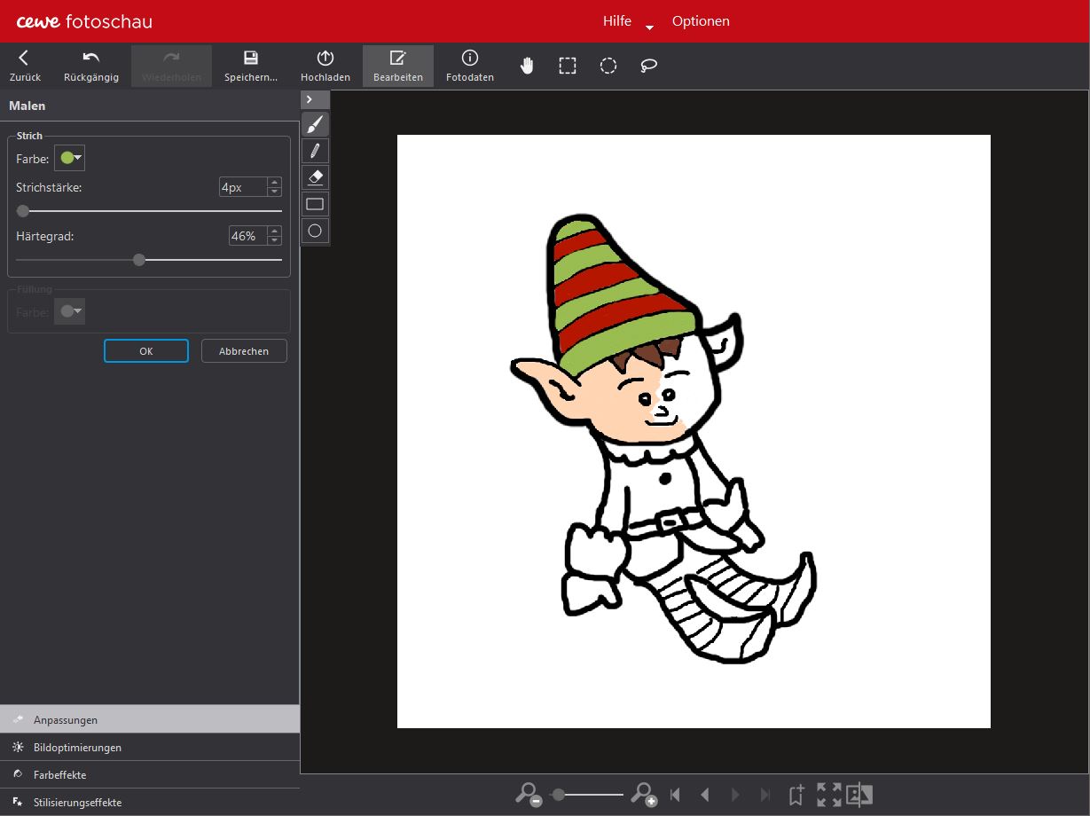
Task: Toggle the Bearbeiten edit mode
Action: (x=397, y=66)
